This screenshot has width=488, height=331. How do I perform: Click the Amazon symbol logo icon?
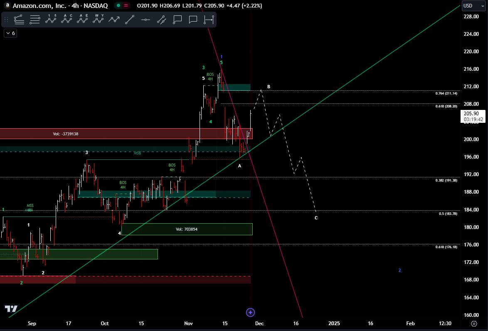[7, 5]
